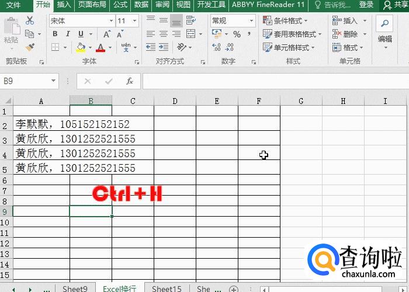Switch to the 审阅 tab
This screenshot has width=409, height=292.
click(x=162, y=5)
